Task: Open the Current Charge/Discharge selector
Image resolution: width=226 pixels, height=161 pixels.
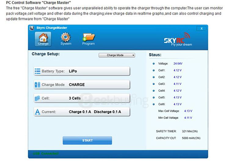Action: click(82, 112)
